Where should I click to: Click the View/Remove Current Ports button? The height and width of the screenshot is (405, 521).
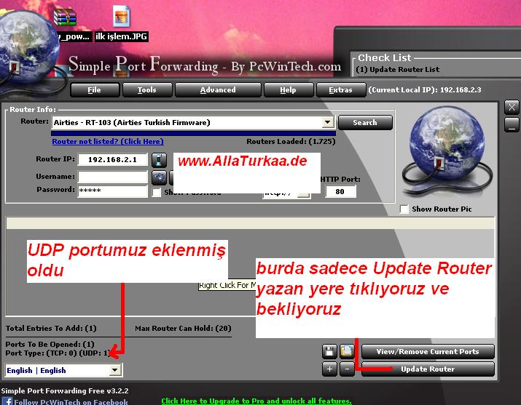click(427, 352)
